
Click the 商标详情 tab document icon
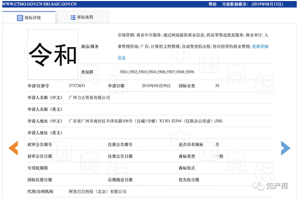(x=20, y=18)
